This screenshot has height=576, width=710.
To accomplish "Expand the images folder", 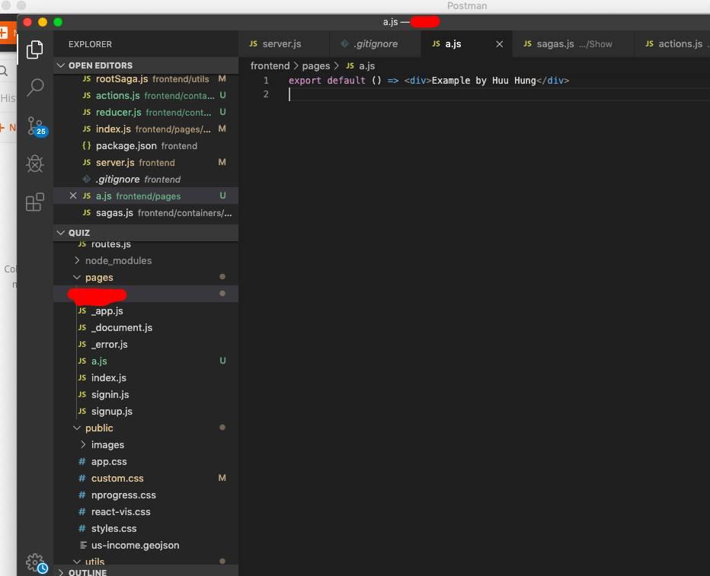I will (x=146, y=445).
